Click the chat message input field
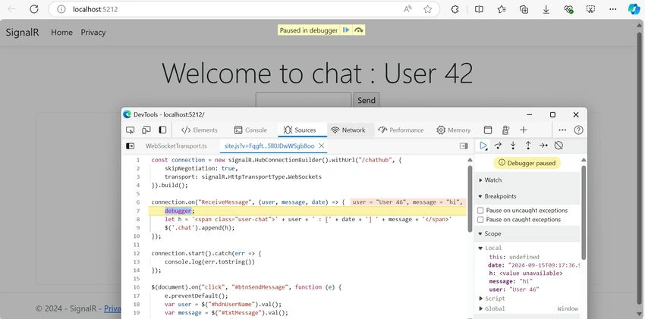The image size is (645, 319). (x=304, y=100)
